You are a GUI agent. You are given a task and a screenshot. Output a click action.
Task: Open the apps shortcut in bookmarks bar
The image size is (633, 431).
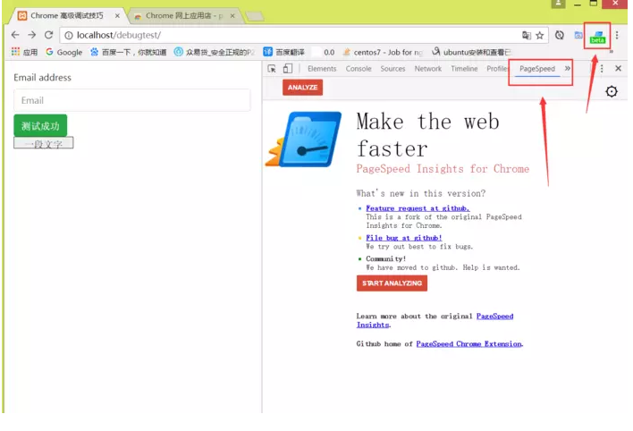tap(25, 52)
